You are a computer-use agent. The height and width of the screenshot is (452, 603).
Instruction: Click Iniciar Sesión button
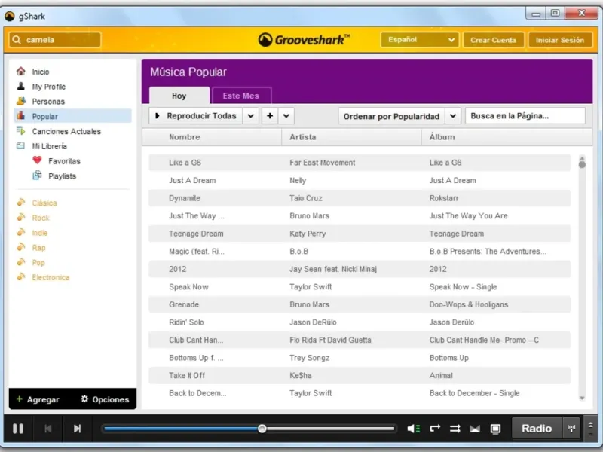click(559, 40)
